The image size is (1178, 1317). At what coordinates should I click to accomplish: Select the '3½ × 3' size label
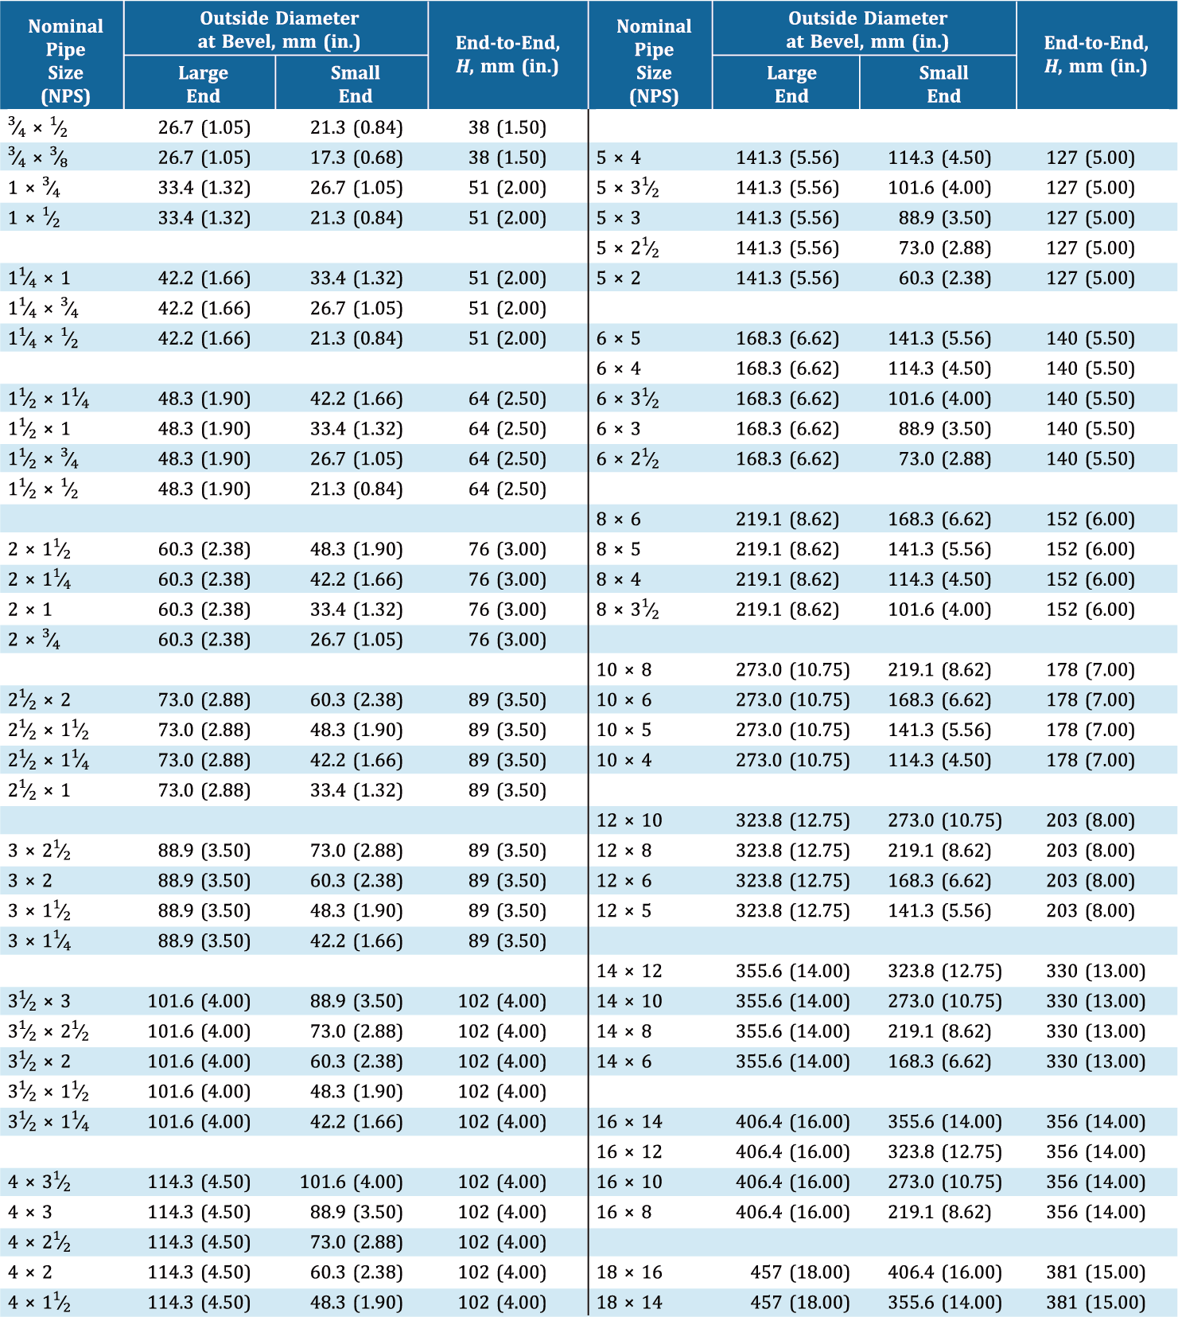(x=39, y=1001)
